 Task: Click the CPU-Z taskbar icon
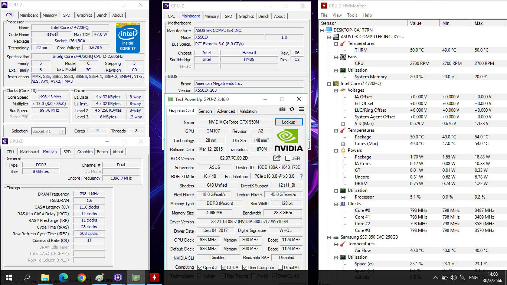point(118,278)
